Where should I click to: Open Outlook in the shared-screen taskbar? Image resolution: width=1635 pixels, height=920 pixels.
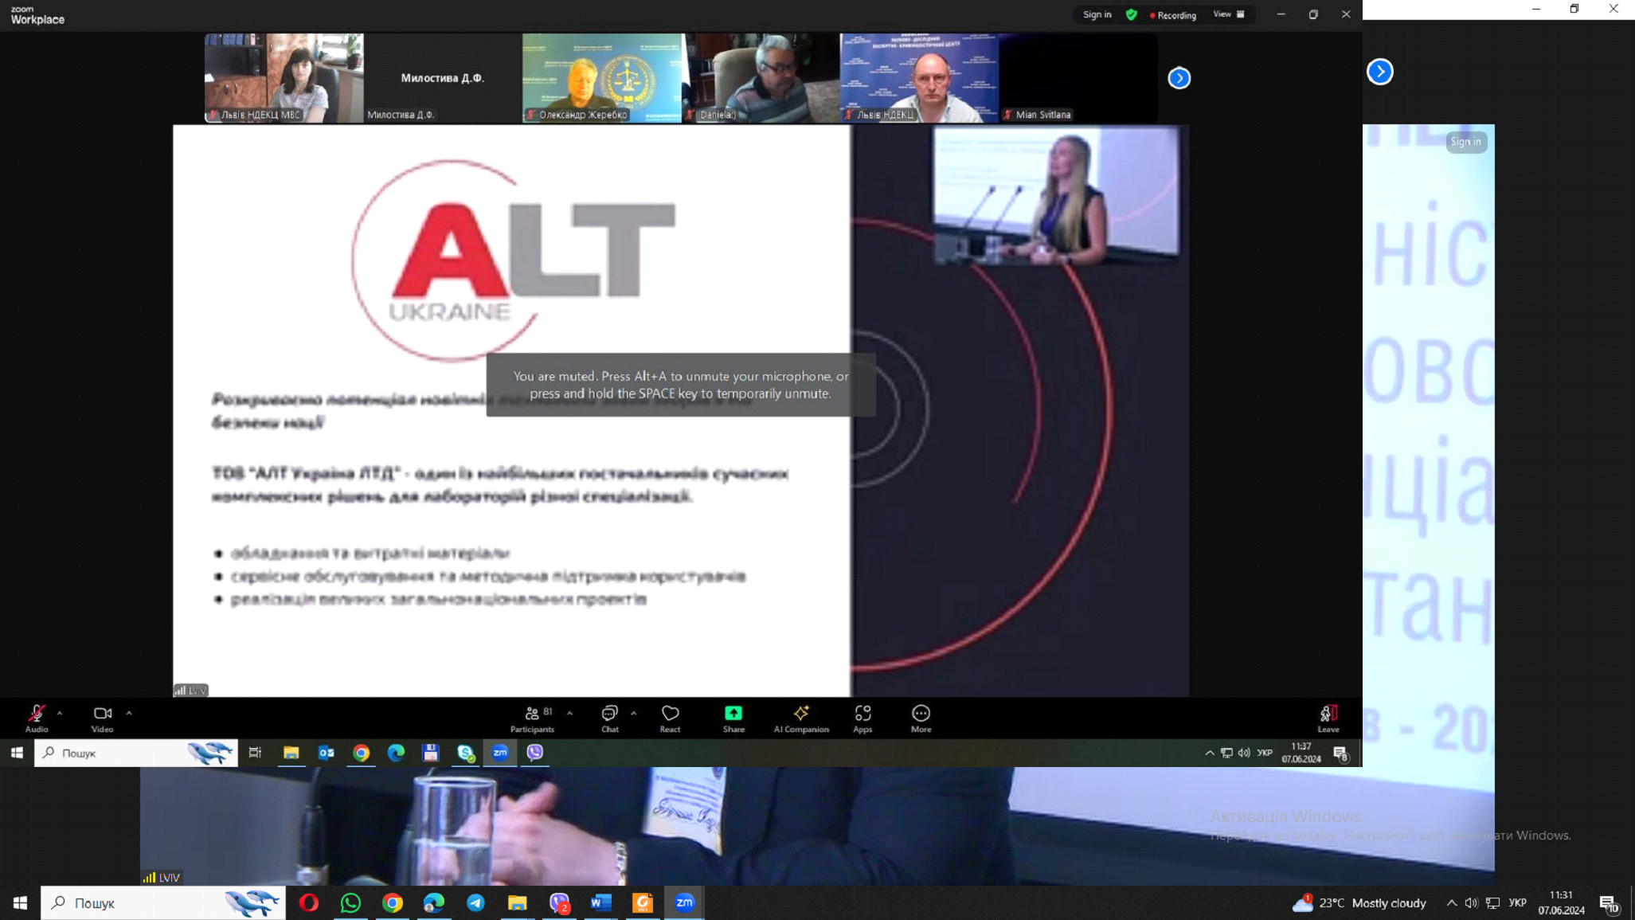point(326,753)
